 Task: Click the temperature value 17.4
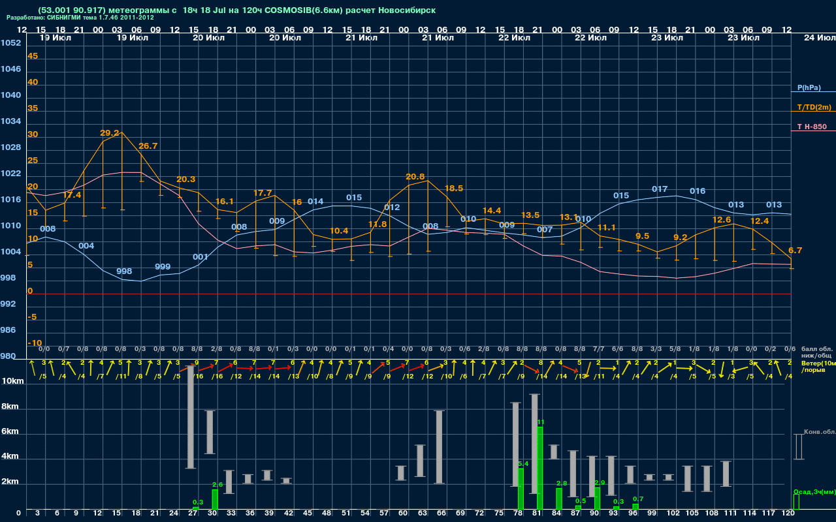pyautogui.click(x=72, y=195)
